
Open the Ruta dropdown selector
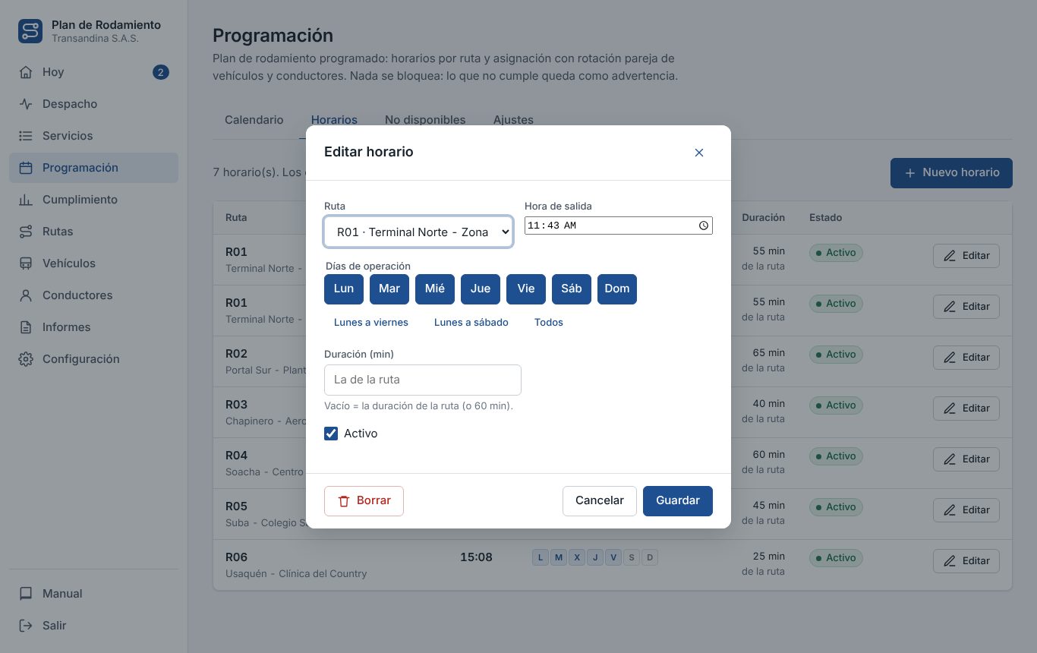pyautogui.click(x=418, y=232)
